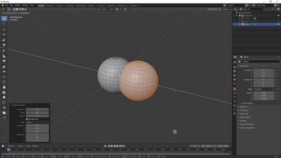Viewport: 281px width, 158px height.
Task: Click the Segments value field
Action: [37, 109]
